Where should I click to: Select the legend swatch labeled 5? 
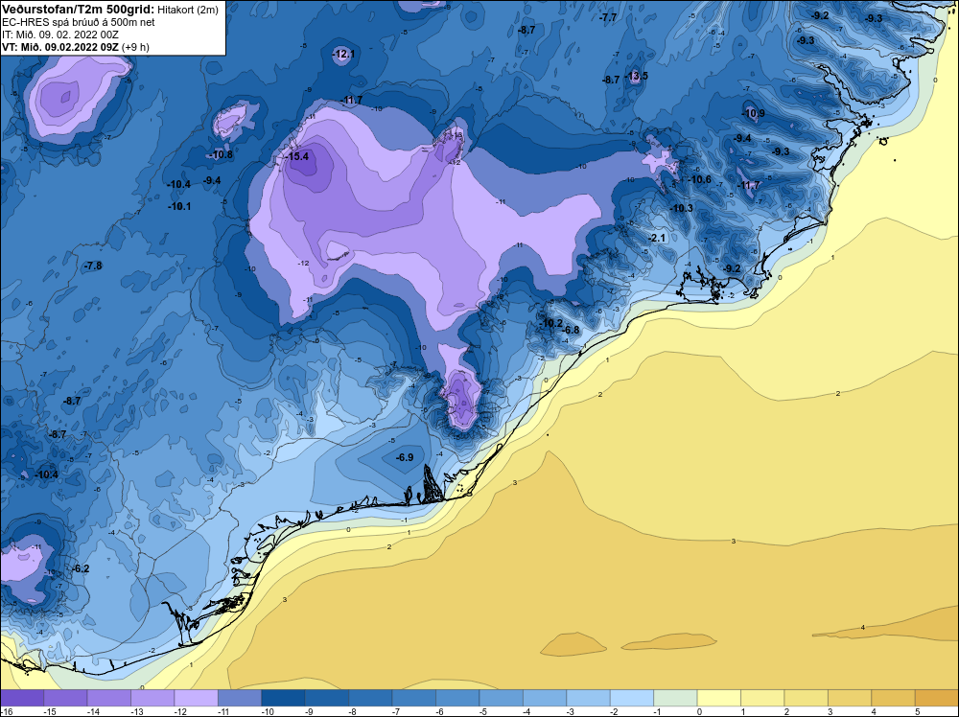click(937, 698)
